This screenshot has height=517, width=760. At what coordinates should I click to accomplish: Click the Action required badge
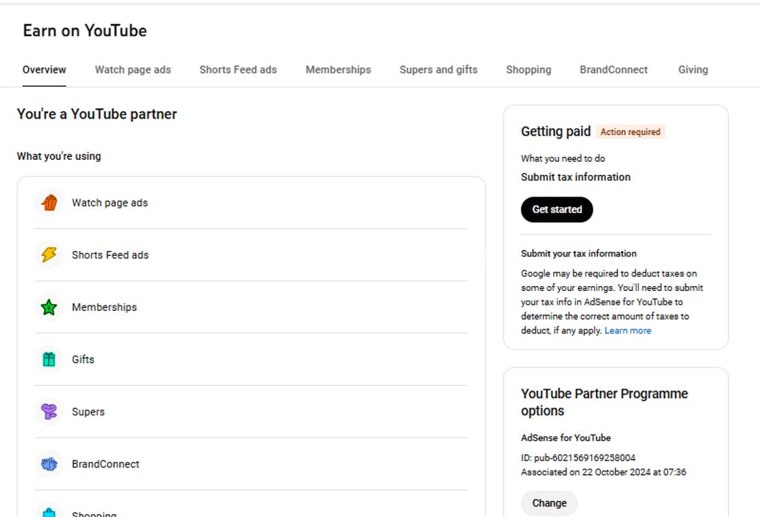click(x=630, y=132)
